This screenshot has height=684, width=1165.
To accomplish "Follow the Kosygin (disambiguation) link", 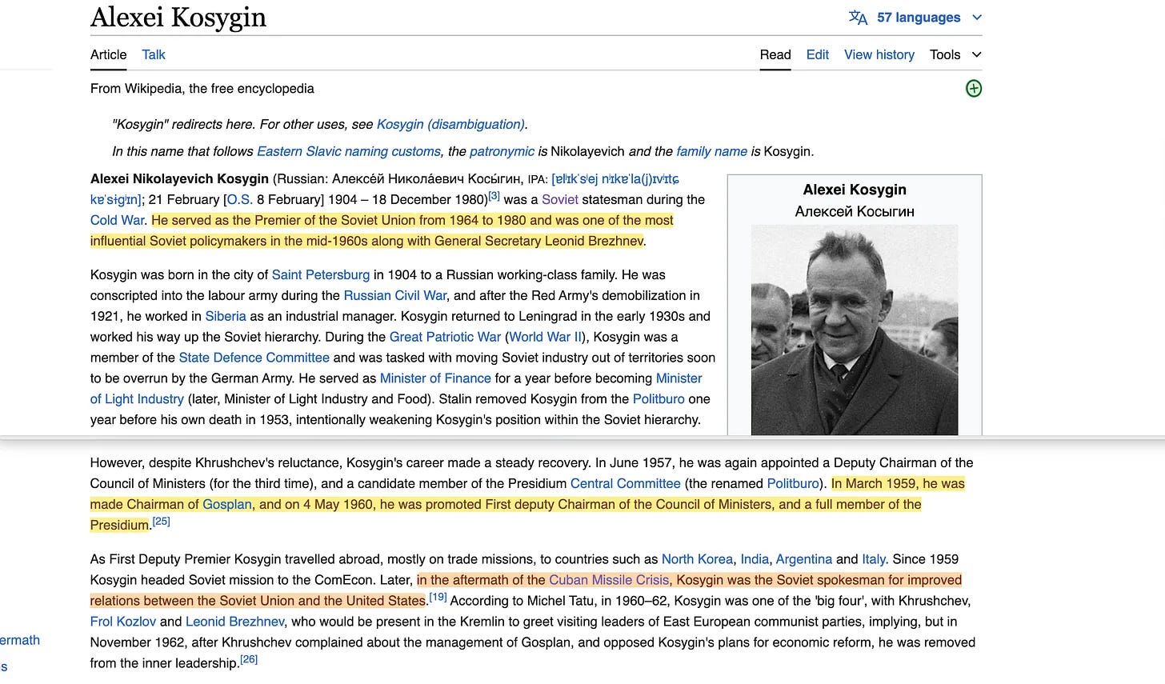I will (x=450, y=124).
